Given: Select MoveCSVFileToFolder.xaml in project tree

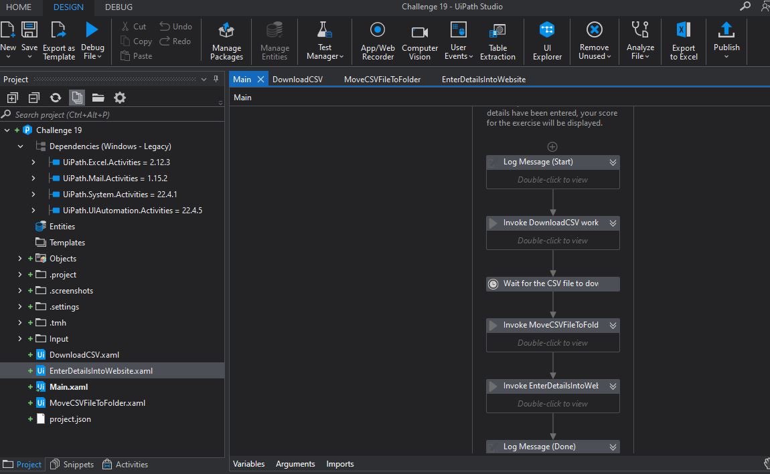Looking at the screenshot, I should click(x=97, y=403).
